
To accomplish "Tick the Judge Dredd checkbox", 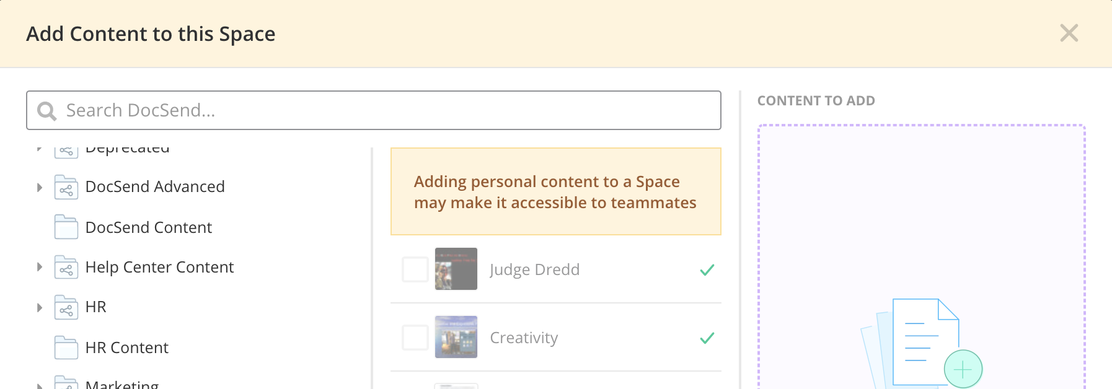I will click(x=415, y=269).
